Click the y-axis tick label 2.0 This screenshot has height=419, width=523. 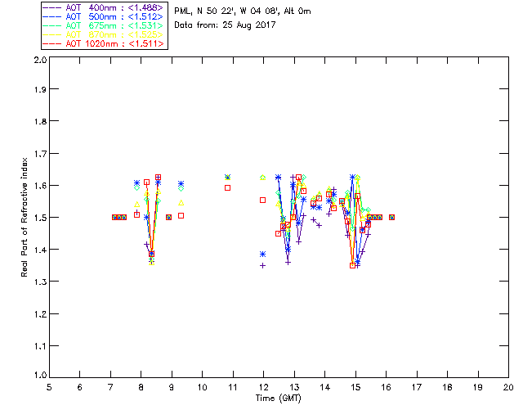tap(40, 60)
